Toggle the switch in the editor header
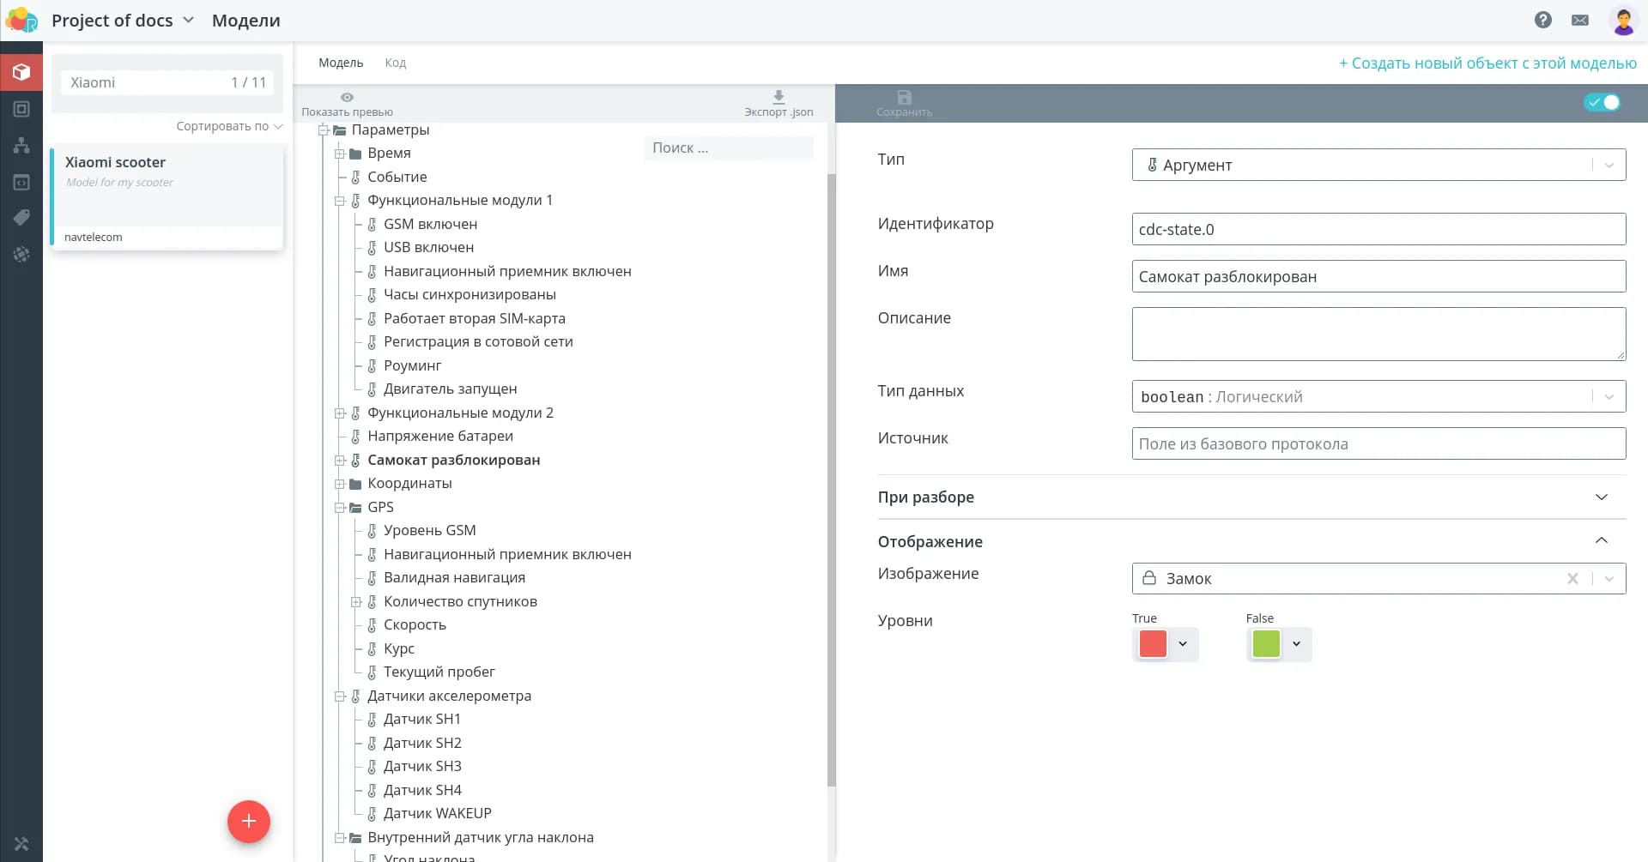Image resolution: width=1648 pixels, height=862 pixels. point(1602,103)
